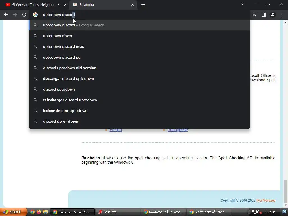
Task: Select 'baixar discord uptodown' suggestion
Action: [139, 111]
